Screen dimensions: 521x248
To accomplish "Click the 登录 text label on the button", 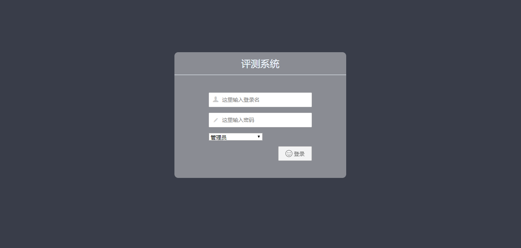I will 299,154.
